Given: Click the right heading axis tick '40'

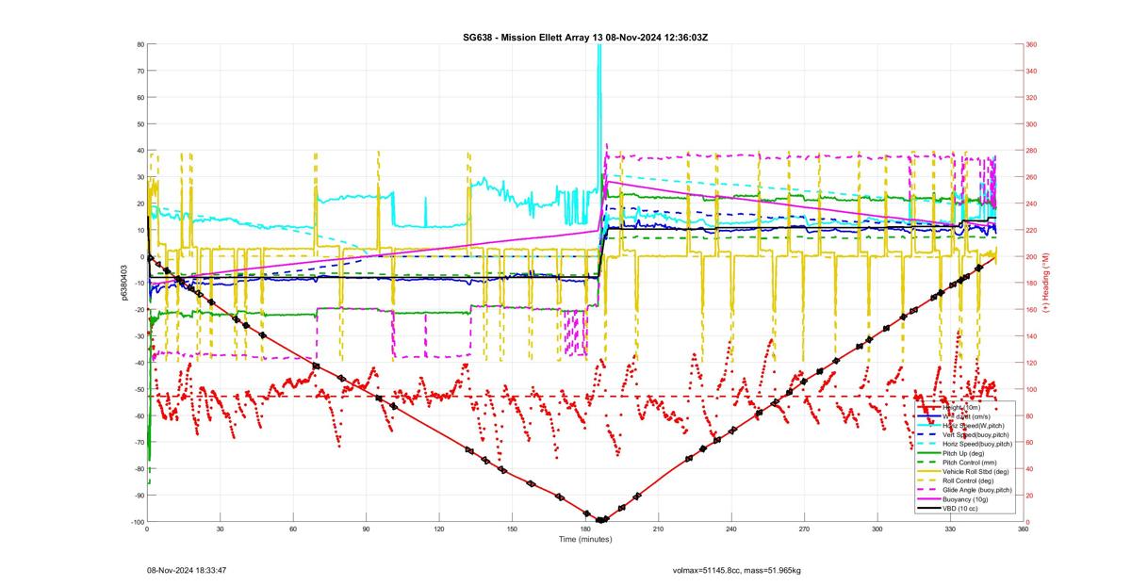Looking at the screenshot, I should pyautogui.click(x=1030, y=469).
